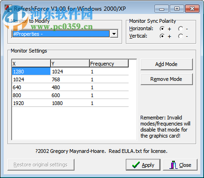Select Horizontal negative polarity radio button

click(x=180, y=29)
